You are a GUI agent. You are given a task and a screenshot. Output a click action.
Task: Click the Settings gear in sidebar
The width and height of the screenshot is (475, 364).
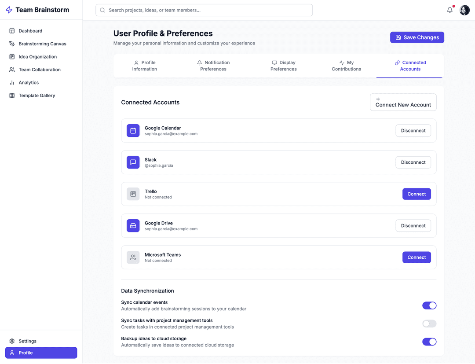click(x=12, y=341)
